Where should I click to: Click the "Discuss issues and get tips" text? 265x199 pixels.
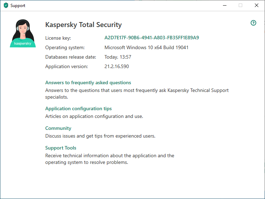point(100,136)
